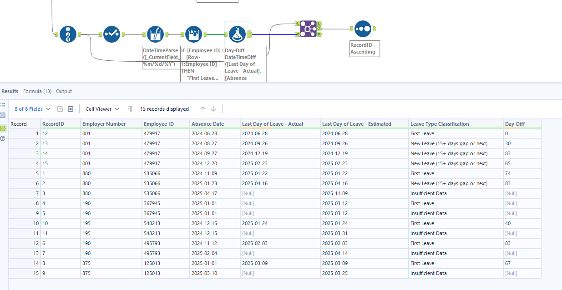This screenshot has height=290, width=562.
Task: Select the Select tool with the checkmark icon
Action: coord(111,34)
